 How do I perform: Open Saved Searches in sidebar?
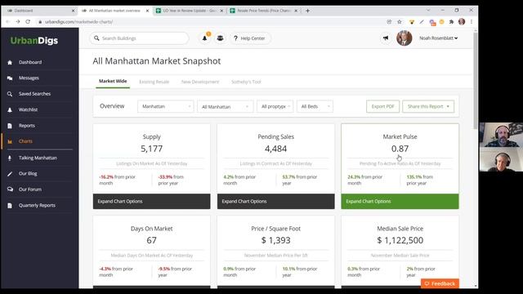[x=34, y=94]
